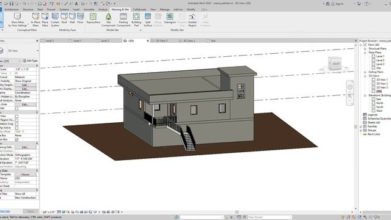This screenshot has width=391, height=220.
Task: Click the Edit Type button
Action: pos(30,61)
